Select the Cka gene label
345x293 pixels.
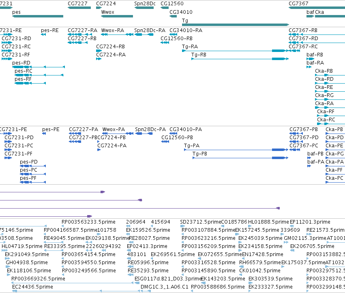click(x=319, y=12)
